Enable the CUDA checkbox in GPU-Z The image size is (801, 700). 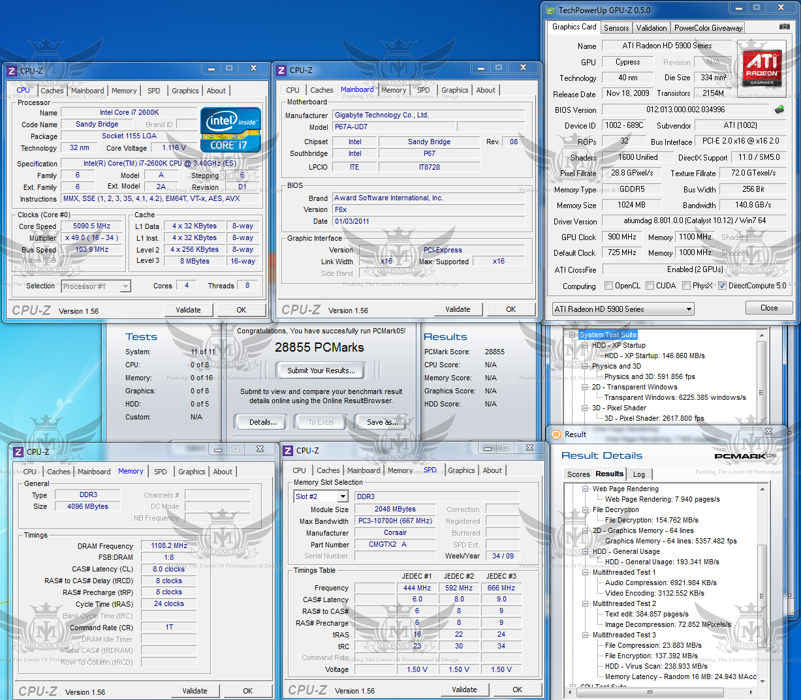coord(650,286)
